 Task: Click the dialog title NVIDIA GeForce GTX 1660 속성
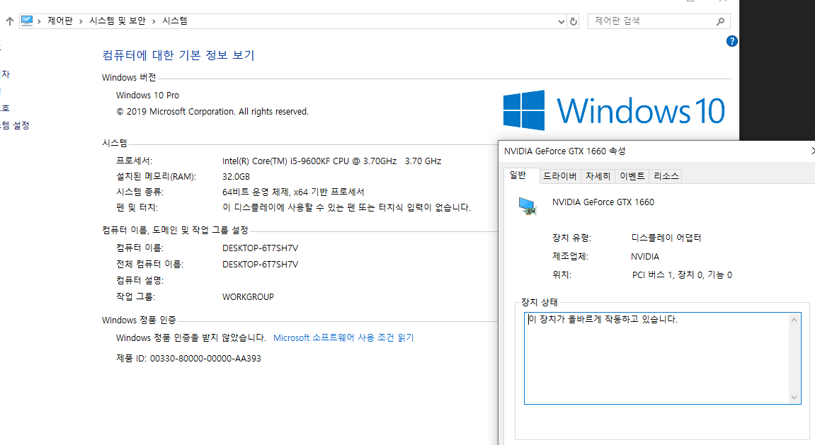coord(565,151)
